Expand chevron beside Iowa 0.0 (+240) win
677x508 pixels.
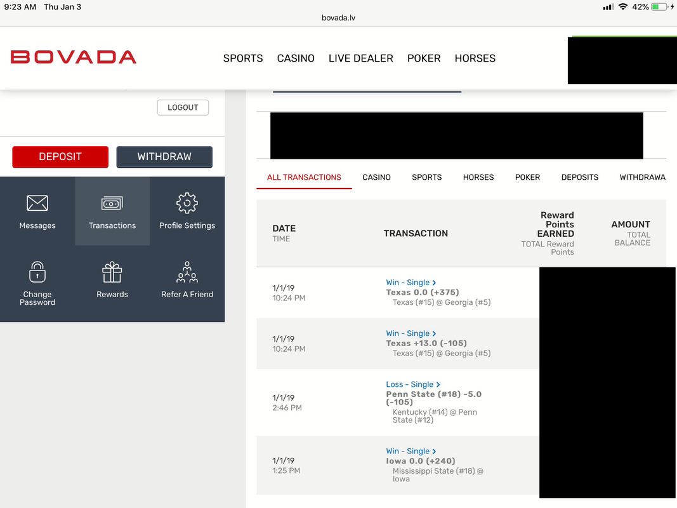coord(435,451)
